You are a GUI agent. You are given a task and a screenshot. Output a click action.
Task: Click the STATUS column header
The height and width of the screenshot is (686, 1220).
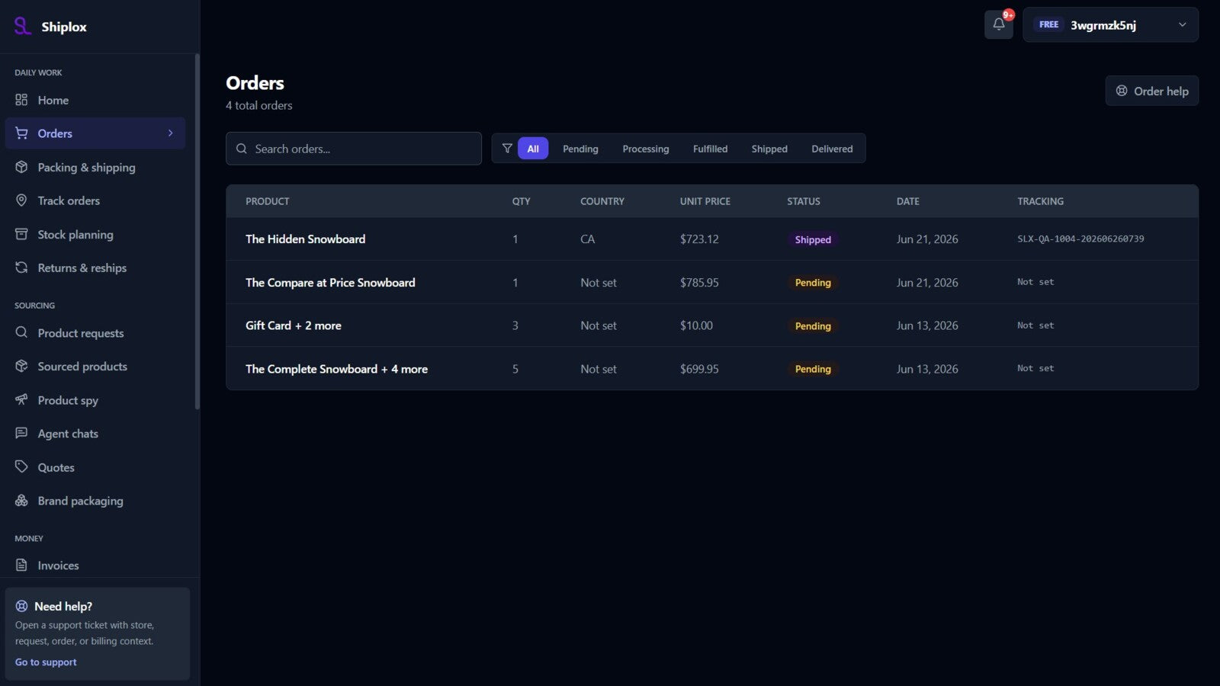(x=804, y=201)
